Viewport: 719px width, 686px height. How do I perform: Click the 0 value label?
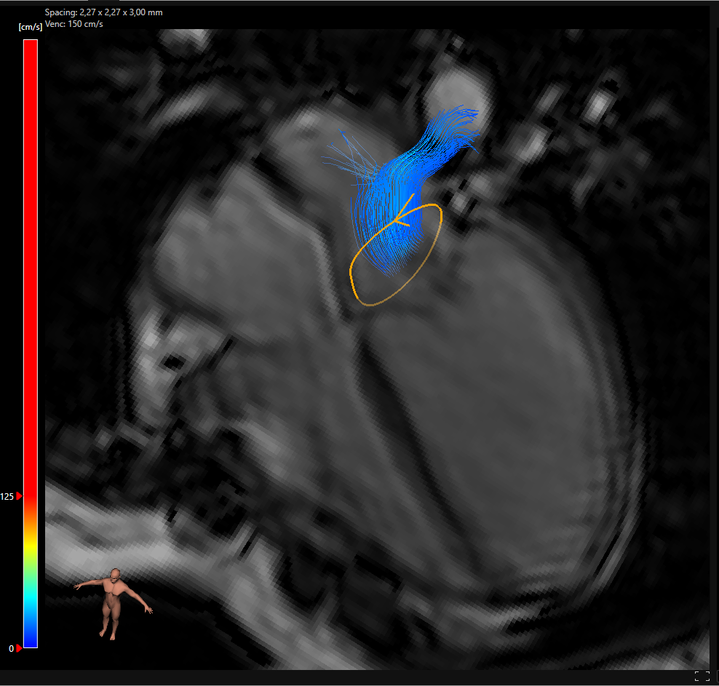(11, 648)
